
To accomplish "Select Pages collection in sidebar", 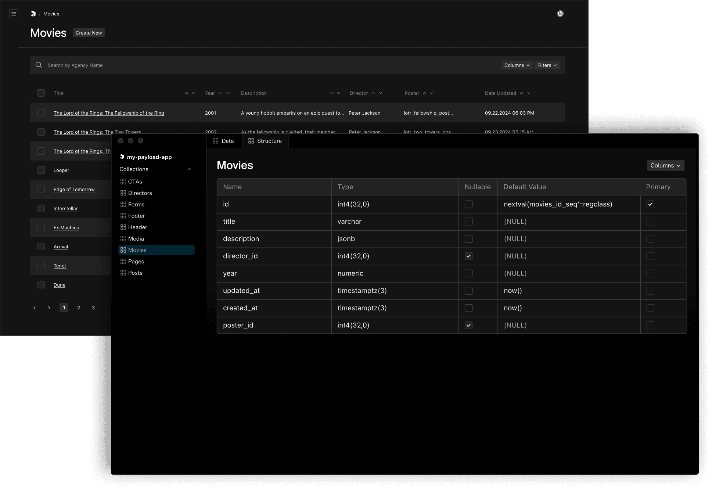I will 156,261.
